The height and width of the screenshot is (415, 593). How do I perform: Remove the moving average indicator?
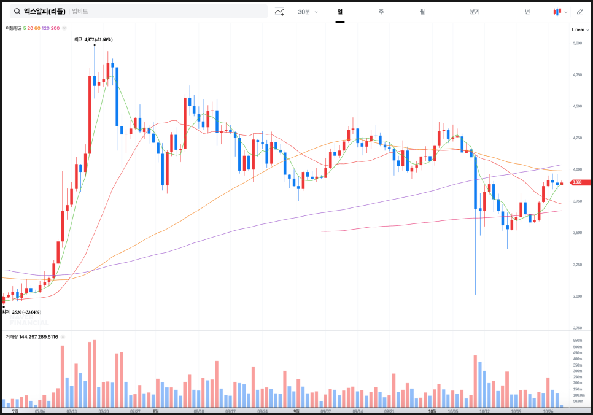[64, 28]
